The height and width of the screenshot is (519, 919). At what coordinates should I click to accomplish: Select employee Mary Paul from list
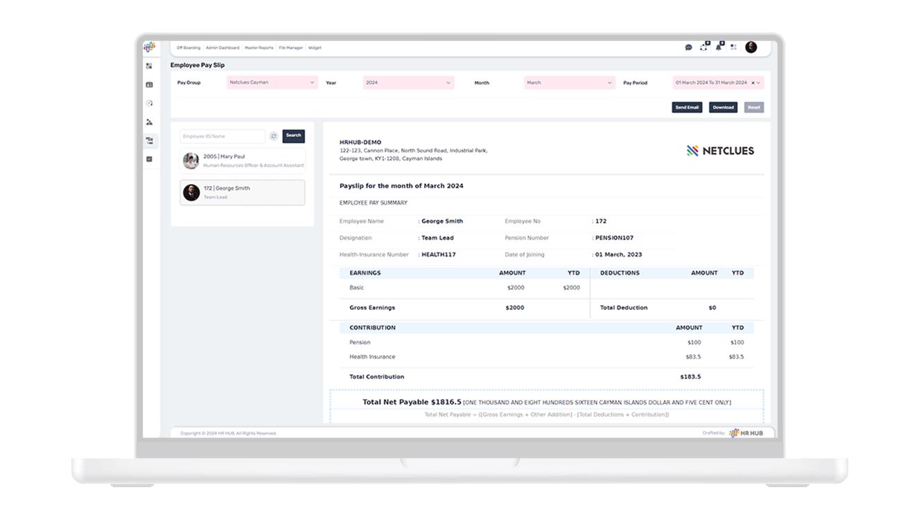(x=243, y=161)
